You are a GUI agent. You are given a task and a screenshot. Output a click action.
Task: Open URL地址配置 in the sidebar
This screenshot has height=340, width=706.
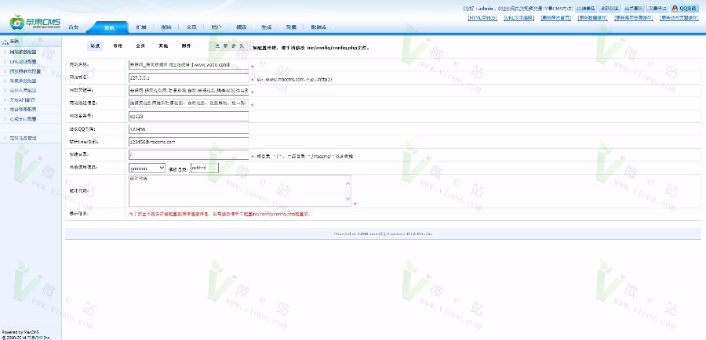[23, 62]
